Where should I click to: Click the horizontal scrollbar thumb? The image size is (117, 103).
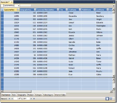pos(17,91)
